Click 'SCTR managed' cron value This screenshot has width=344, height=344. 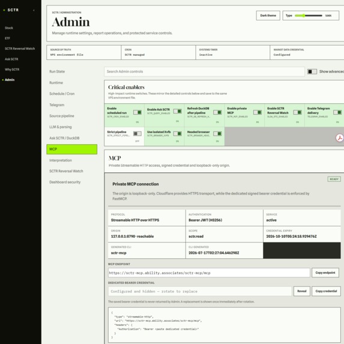click(x=134, y=55)
